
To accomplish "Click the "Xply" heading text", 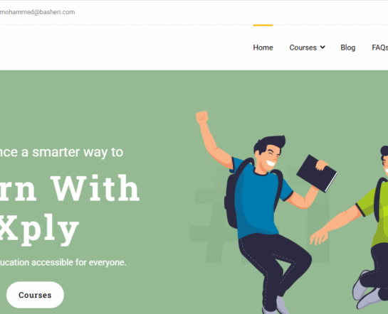I will pos(39,229).
